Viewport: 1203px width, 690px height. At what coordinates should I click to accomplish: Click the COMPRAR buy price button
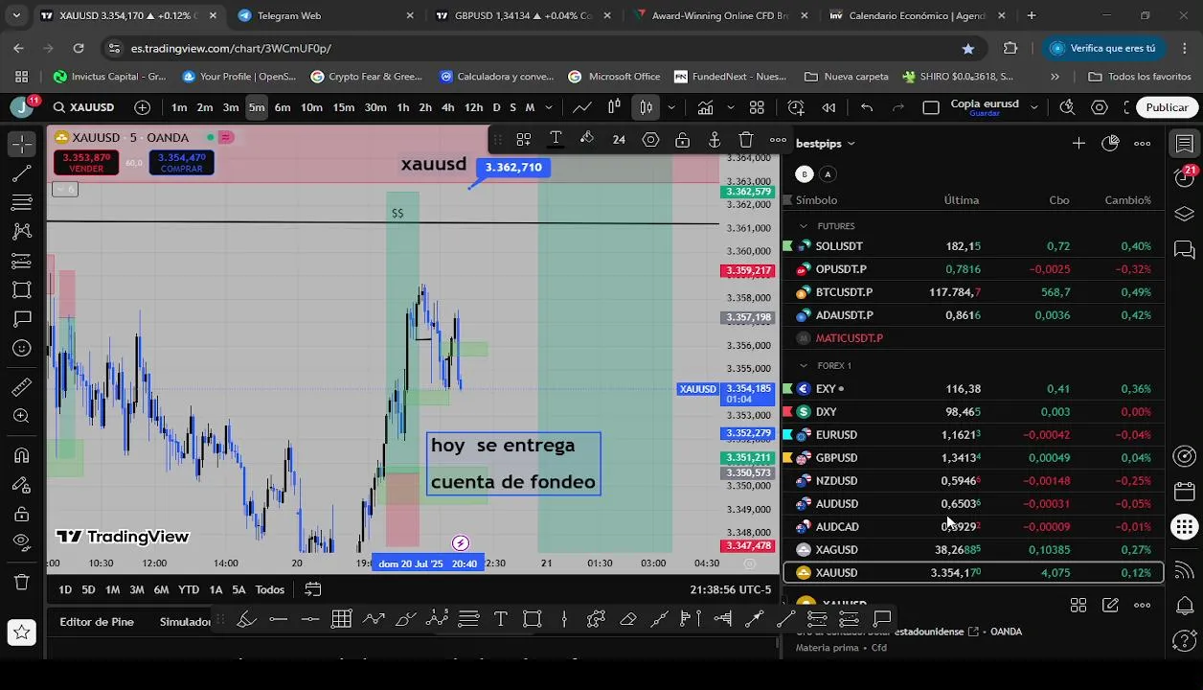(181, 163)
